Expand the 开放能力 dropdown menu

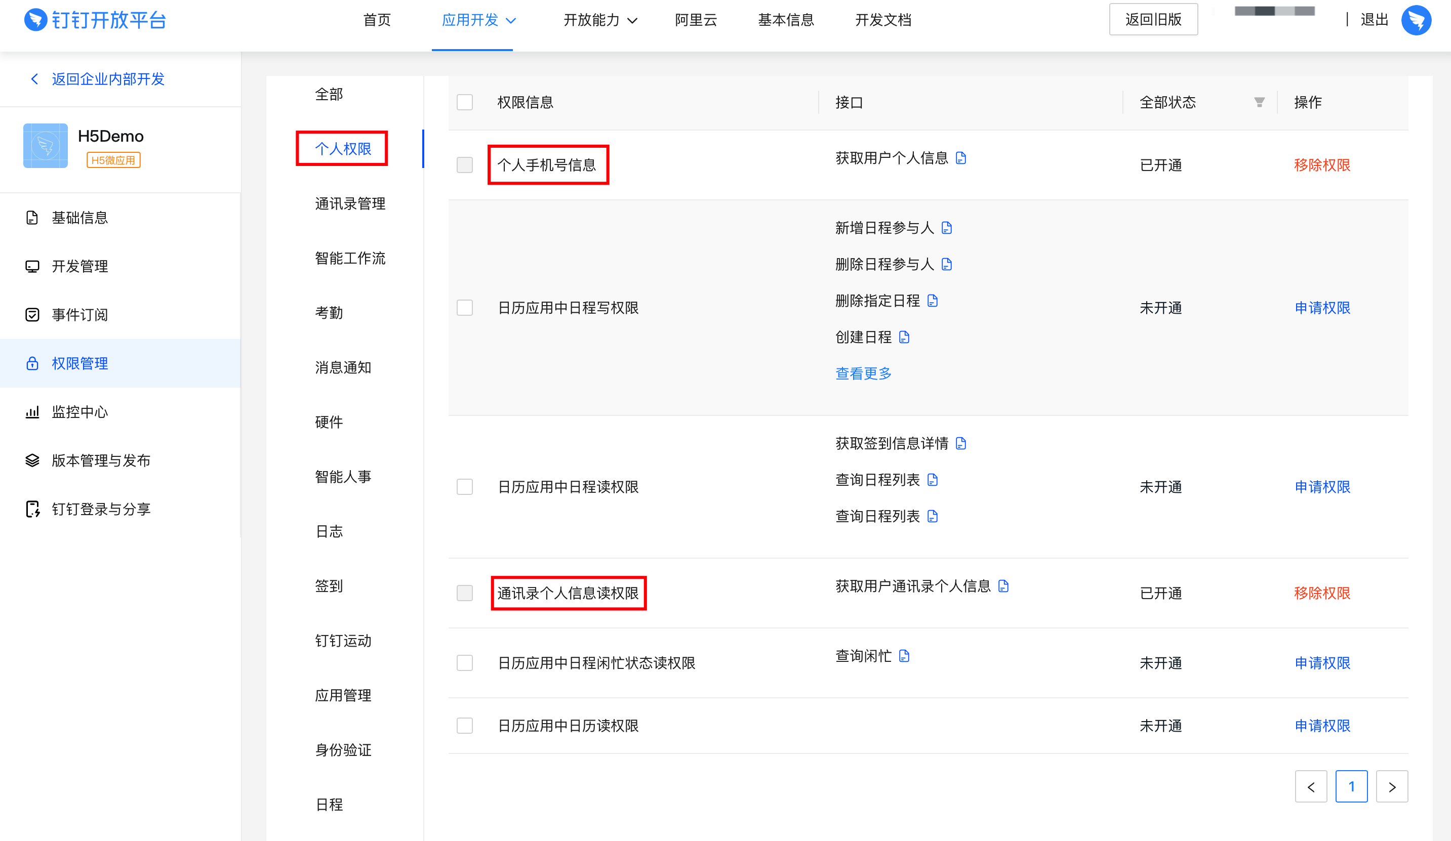click(600, 20)
